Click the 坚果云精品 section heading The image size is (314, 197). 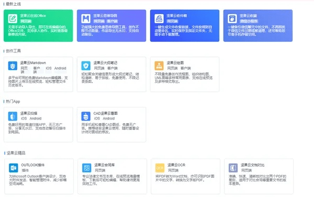click(x=16, y=153)
